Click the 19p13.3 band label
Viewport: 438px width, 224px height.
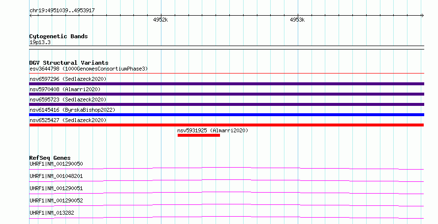click(x=40, y=42)
